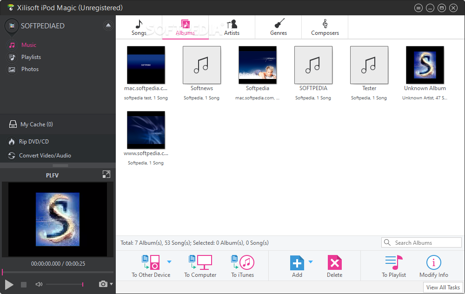
Task: Select the mac.softpedia.c... album thumbnail
Action: tap(146, 65)
